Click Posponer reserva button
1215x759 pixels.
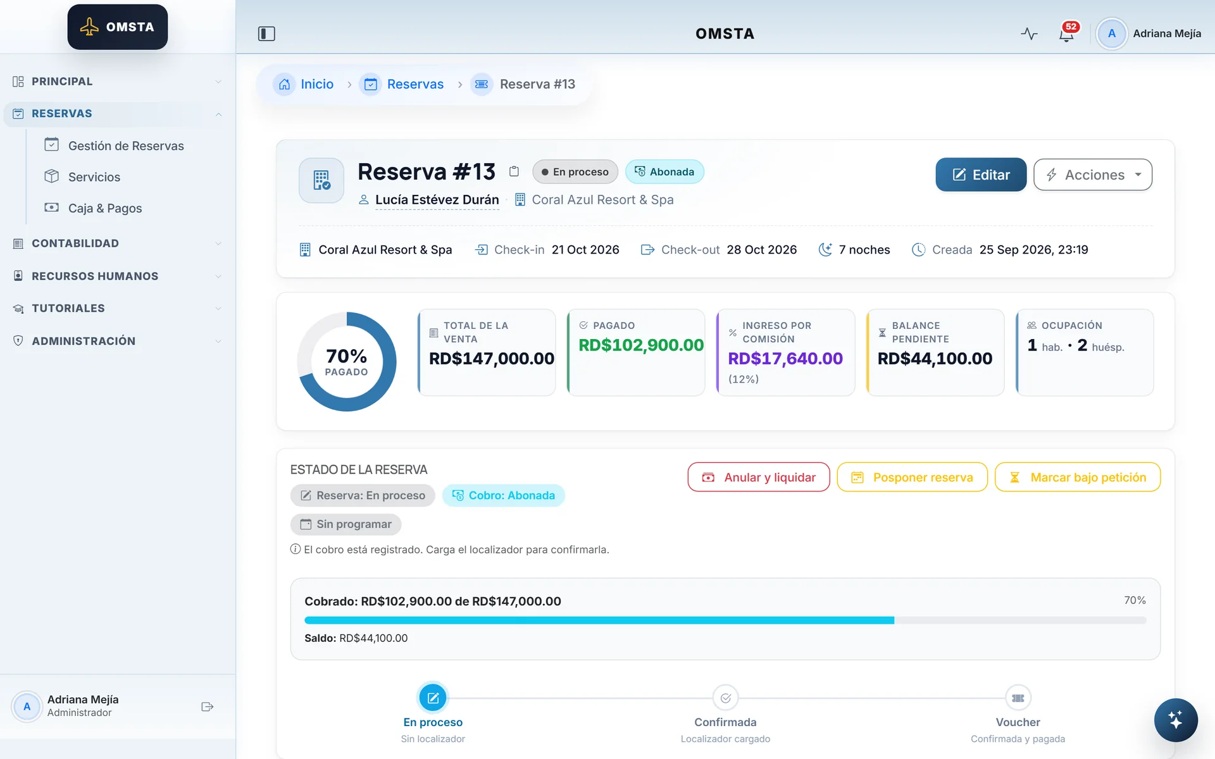tap(912, 477)
